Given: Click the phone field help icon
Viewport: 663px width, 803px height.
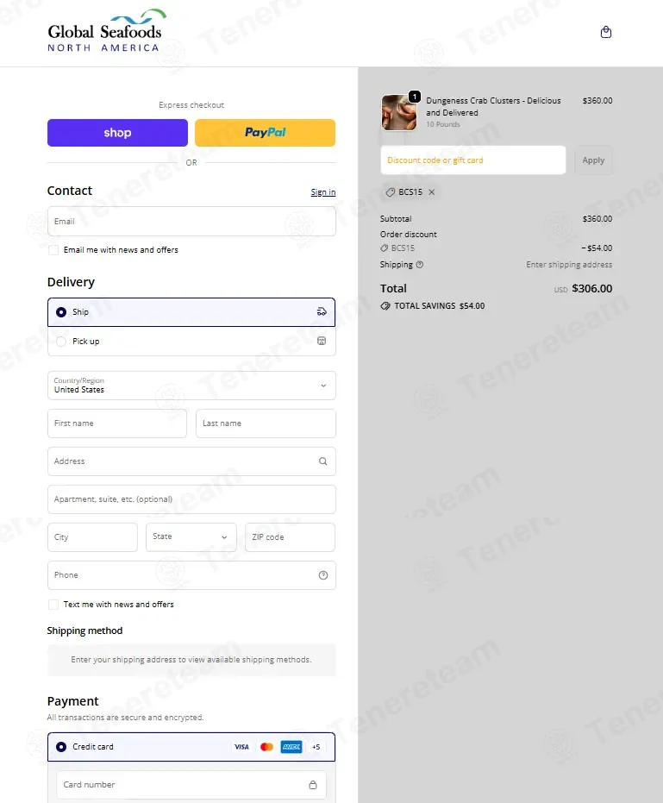Looking at the screenshot, I should 323,575.
